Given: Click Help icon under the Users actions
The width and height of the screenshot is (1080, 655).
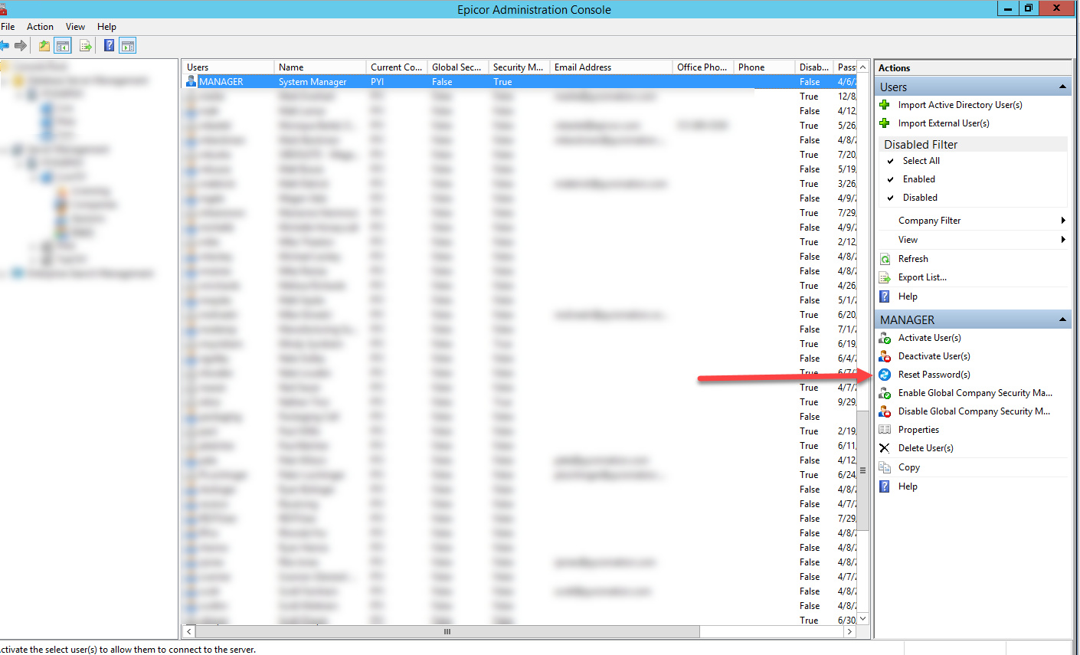Looking at the screenshot, I should 885,296.
